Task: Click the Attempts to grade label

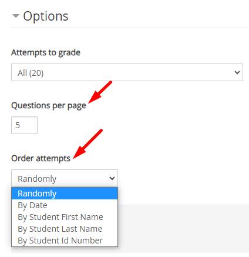Action: pyautogui.click(x=46, y=53)
